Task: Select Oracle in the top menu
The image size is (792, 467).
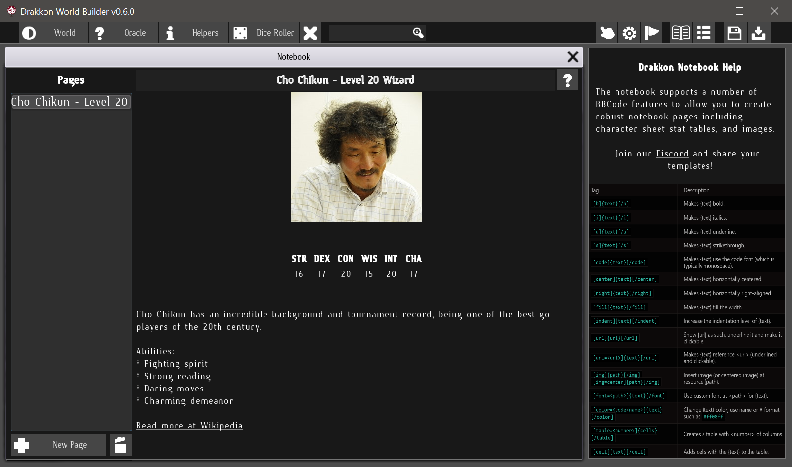Action: [x=135, y=33]
